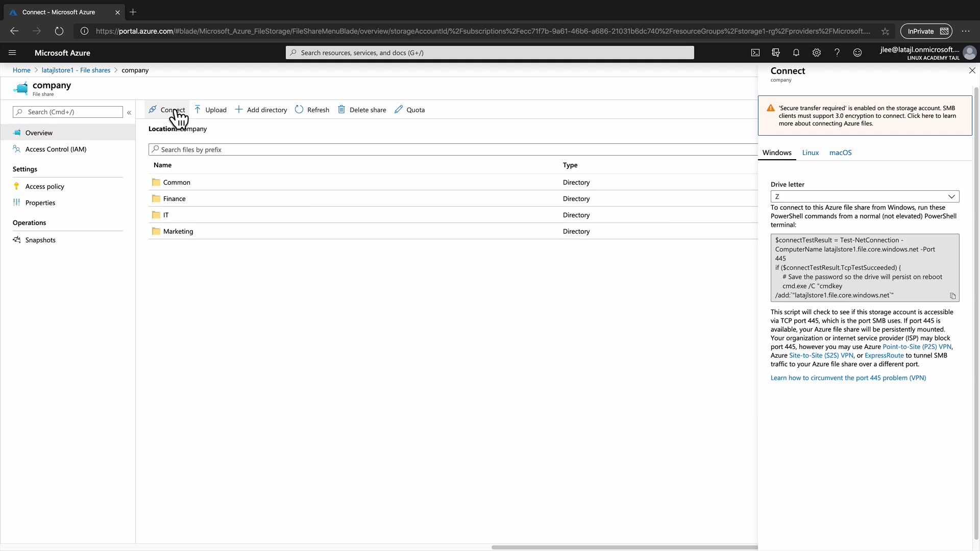
Task: Open Cloud Shell from top bar
Action: [x=755, y=53]
